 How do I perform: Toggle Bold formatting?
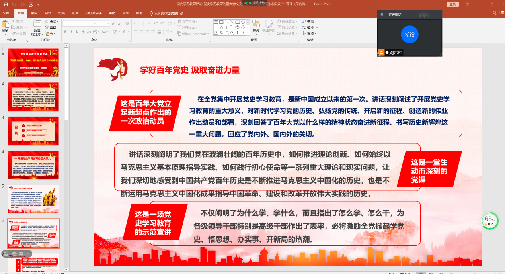[65, 32]
